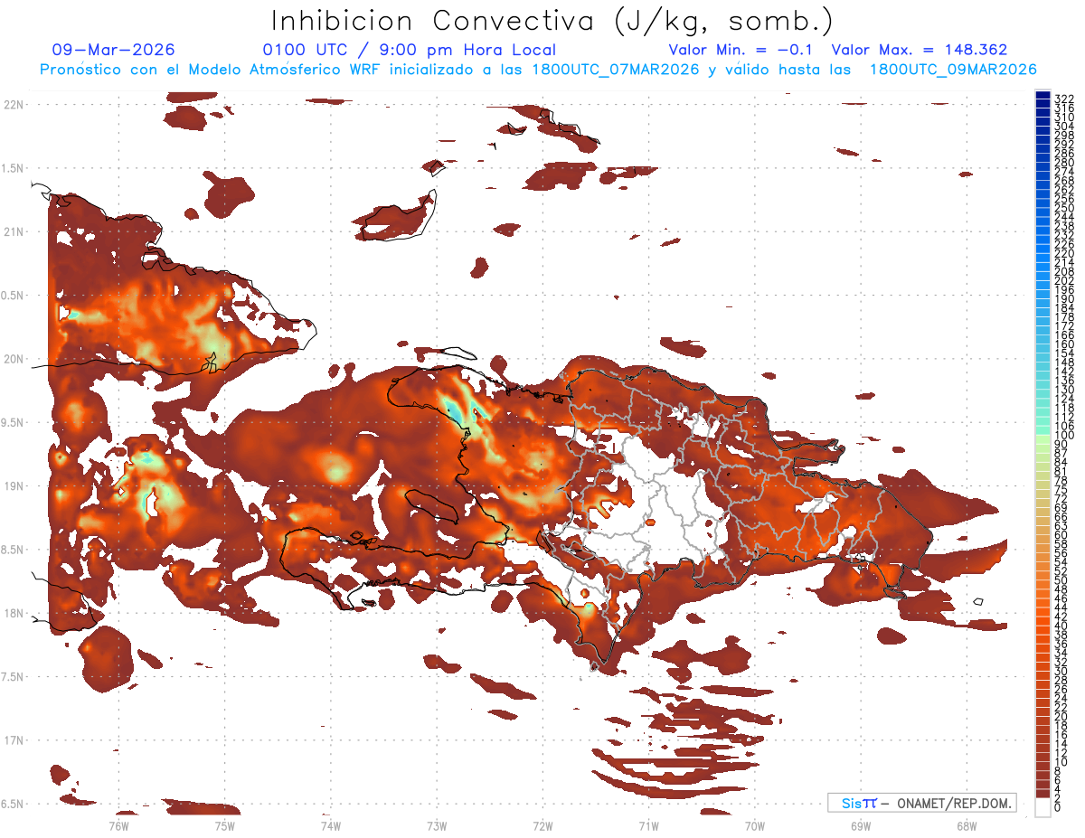
Task: Click the date '09-Mar-2026'
Action: (114, 50)
